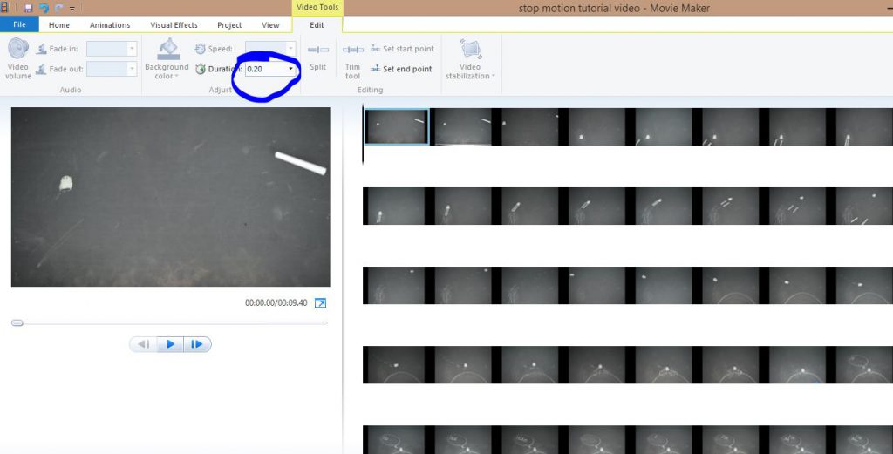
Task: Click the Speed icon
Action: (200, 49)
